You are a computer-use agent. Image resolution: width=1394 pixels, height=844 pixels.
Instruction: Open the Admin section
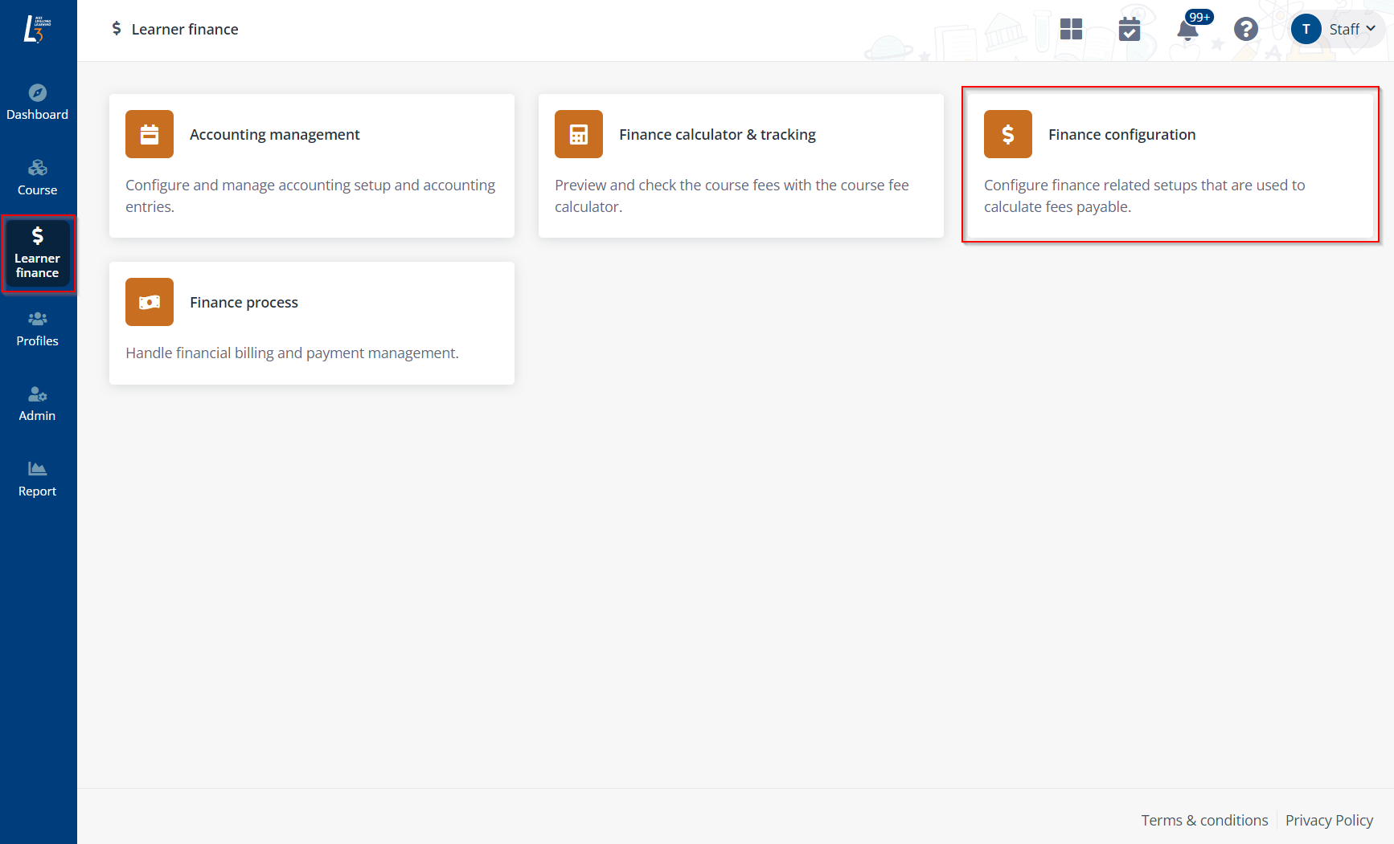(x=38, y=404)
